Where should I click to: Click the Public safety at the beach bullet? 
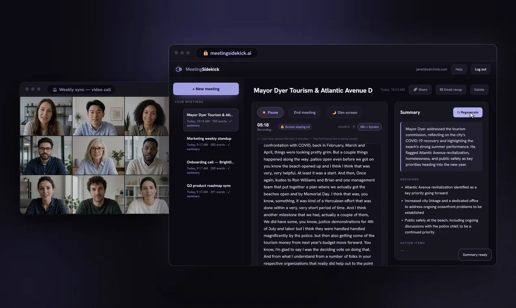coord(441,226)
